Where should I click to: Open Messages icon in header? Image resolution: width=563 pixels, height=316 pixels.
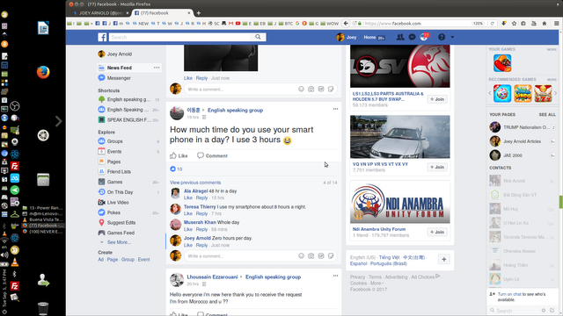[x=413, y=37]
